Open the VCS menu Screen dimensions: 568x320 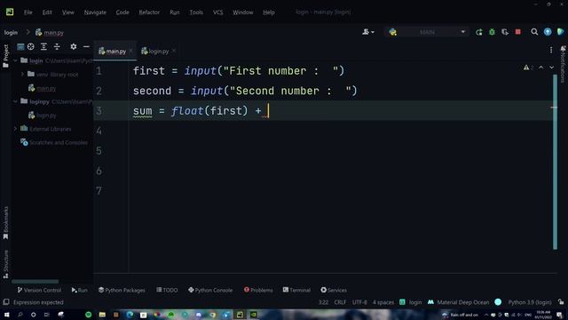point(218,12)
